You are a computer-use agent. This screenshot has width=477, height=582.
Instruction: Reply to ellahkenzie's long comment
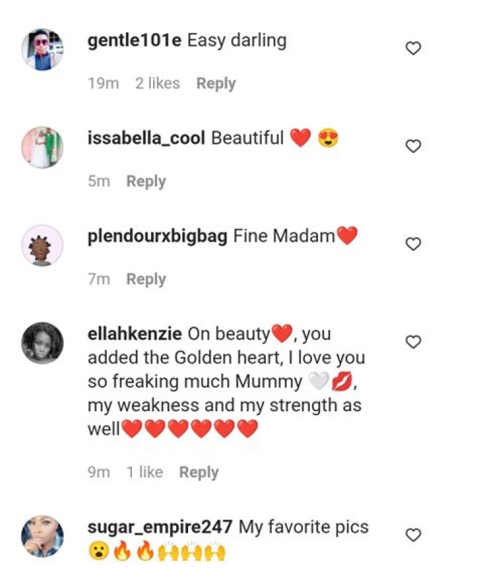(x=199, y=472)
